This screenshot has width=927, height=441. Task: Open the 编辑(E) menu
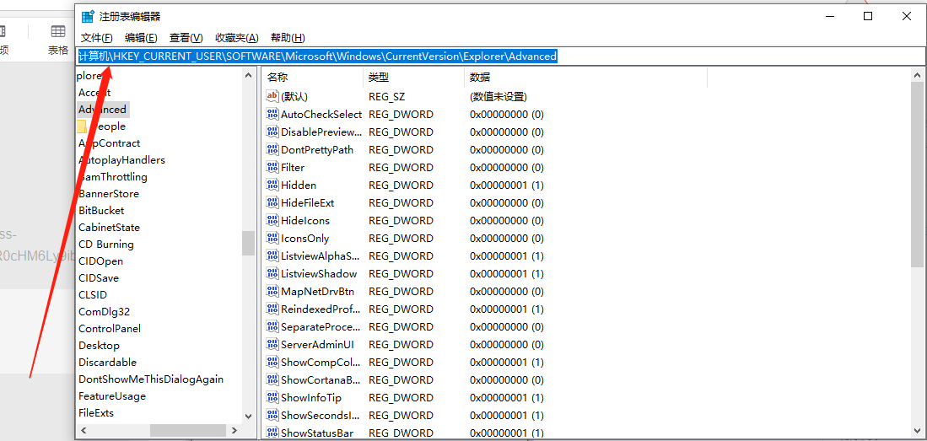pyautogui.click(x=141, y=38)
